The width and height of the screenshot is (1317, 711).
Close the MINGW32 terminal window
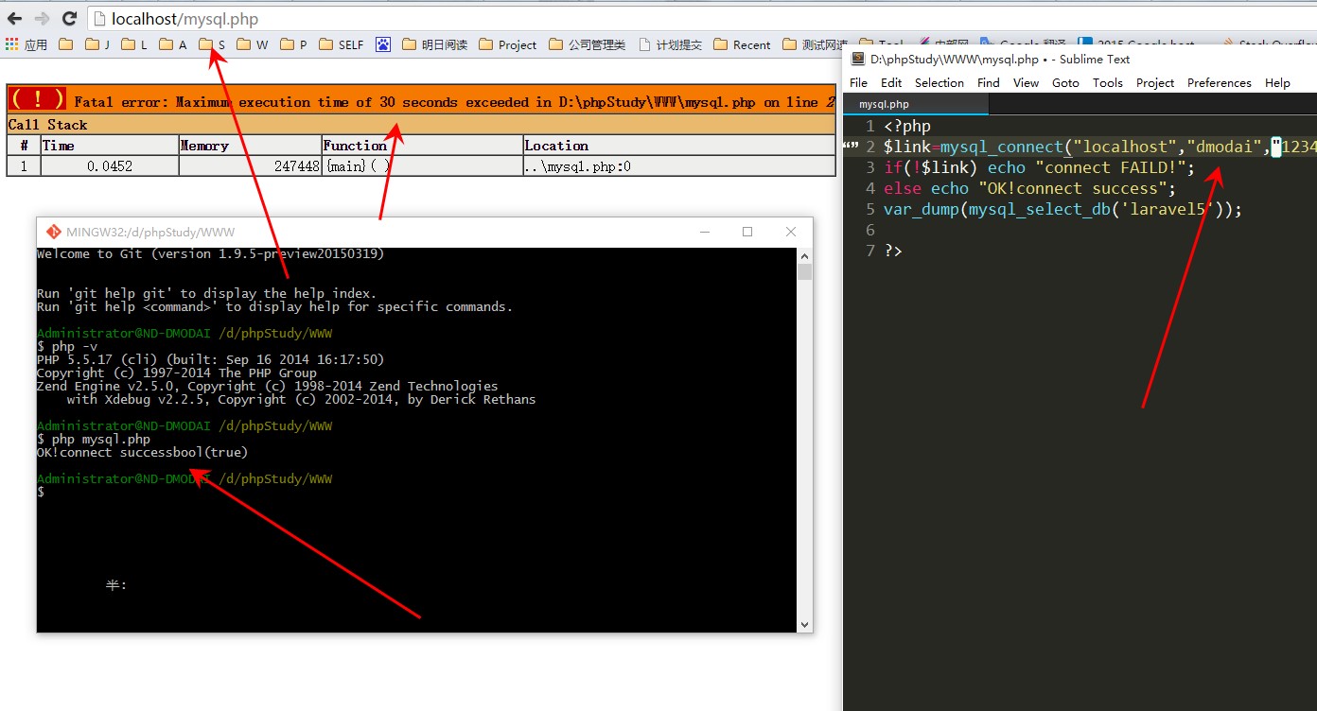point(791,232)
